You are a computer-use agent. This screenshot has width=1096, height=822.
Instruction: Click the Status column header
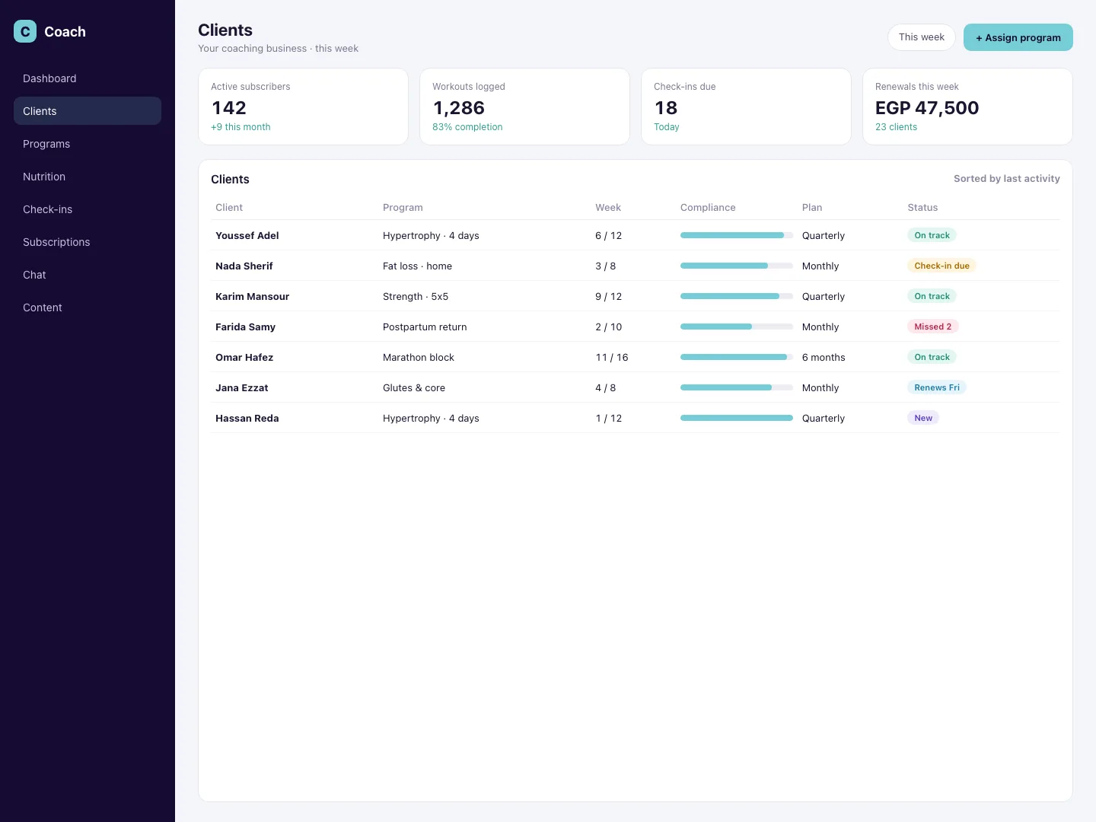tap(922, 208)
